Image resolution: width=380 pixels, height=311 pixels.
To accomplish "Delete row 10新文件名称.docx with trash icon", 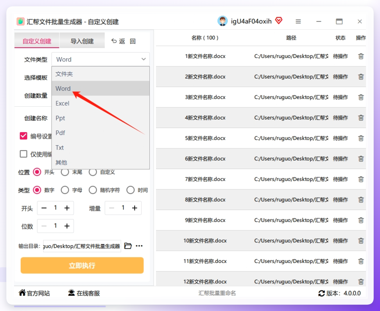I will point(361,241).
